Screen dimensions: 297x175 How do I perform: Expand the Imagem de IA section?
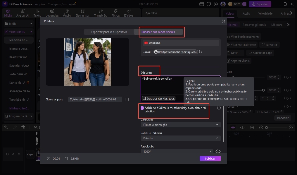31,116
